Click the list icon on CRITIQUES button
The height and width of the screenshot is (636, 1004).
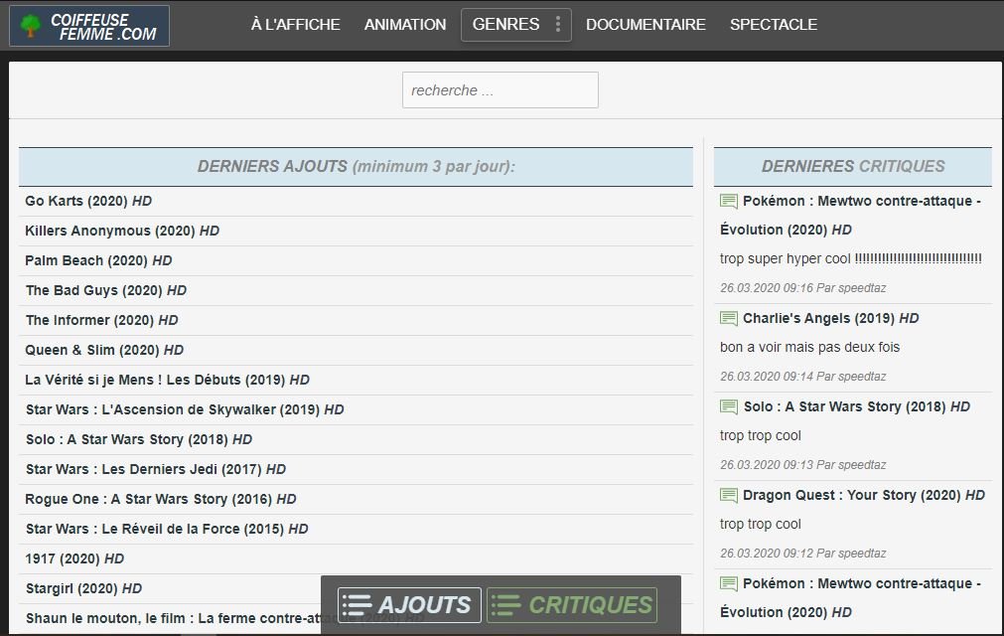click(505, 605)
